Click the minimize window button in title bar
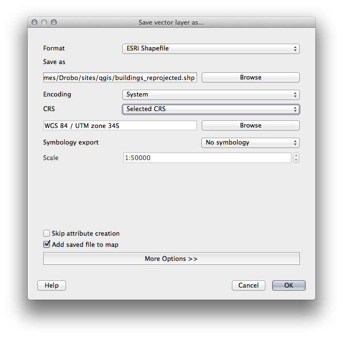 44,22
